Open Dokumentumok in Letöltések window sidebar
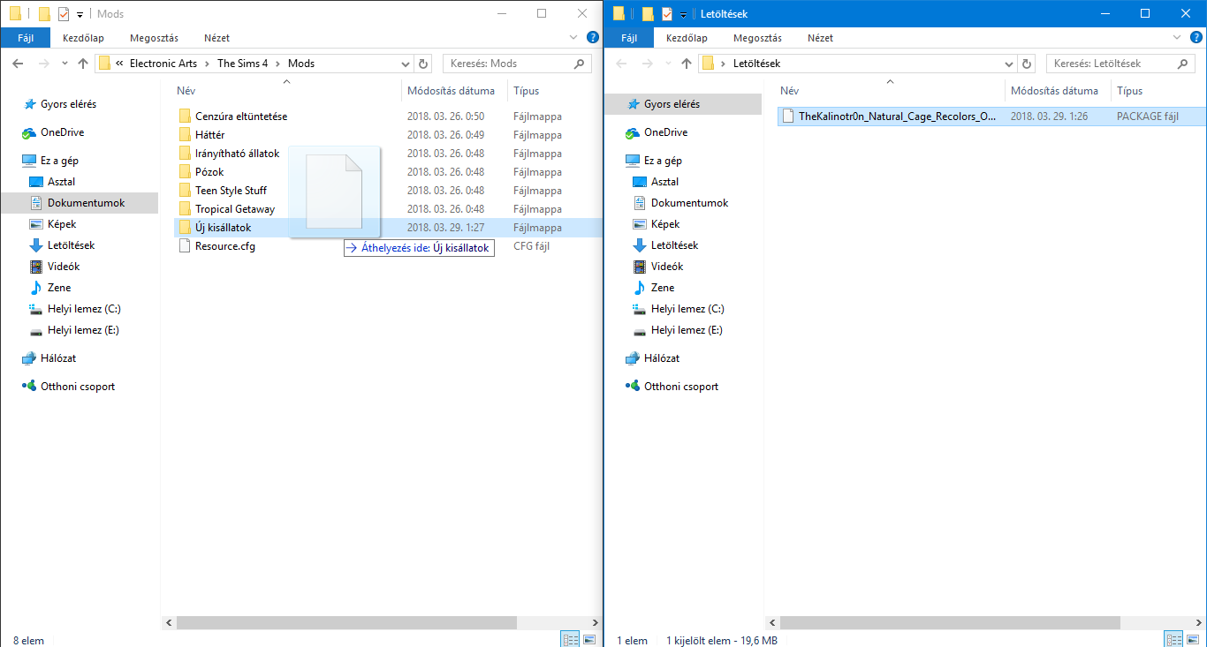The image size is (1207, 647). tap(689, 203)
